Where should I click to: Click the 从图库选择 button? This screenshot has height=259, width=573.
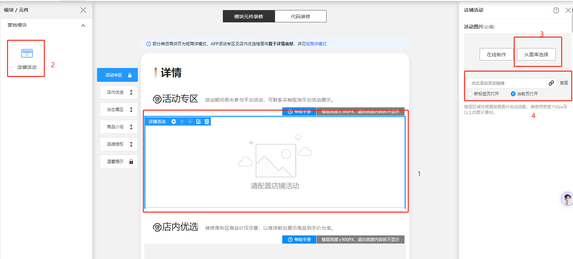tap(536, 54)
